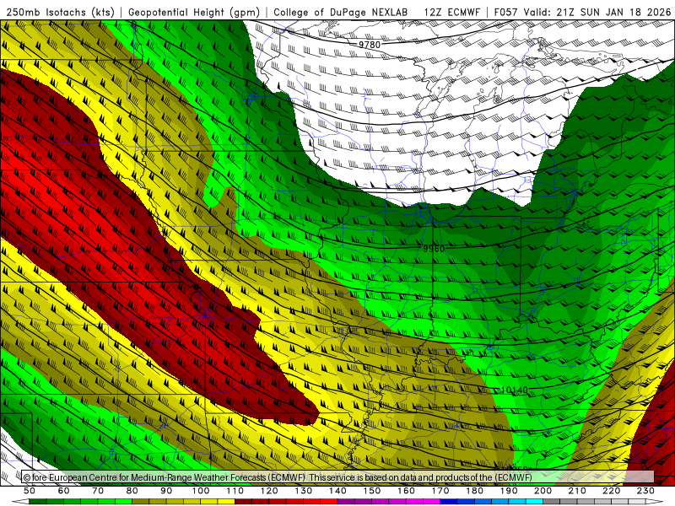Click the 140 value on the color scale

pos(337,491)
